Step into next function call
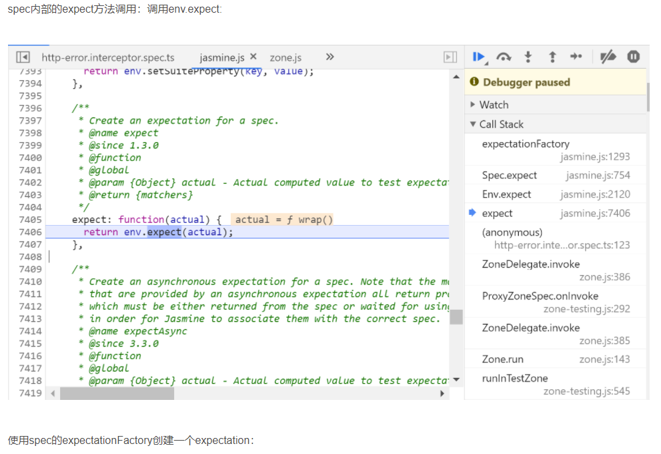661x454 pixels. pos(528,57)
